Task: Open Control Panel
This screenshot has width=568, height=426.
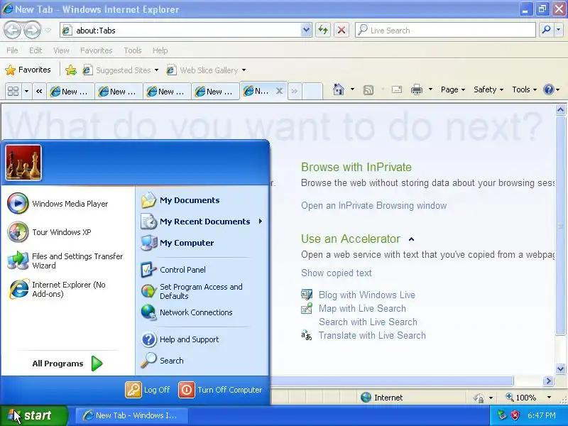Action: [173, 270]
